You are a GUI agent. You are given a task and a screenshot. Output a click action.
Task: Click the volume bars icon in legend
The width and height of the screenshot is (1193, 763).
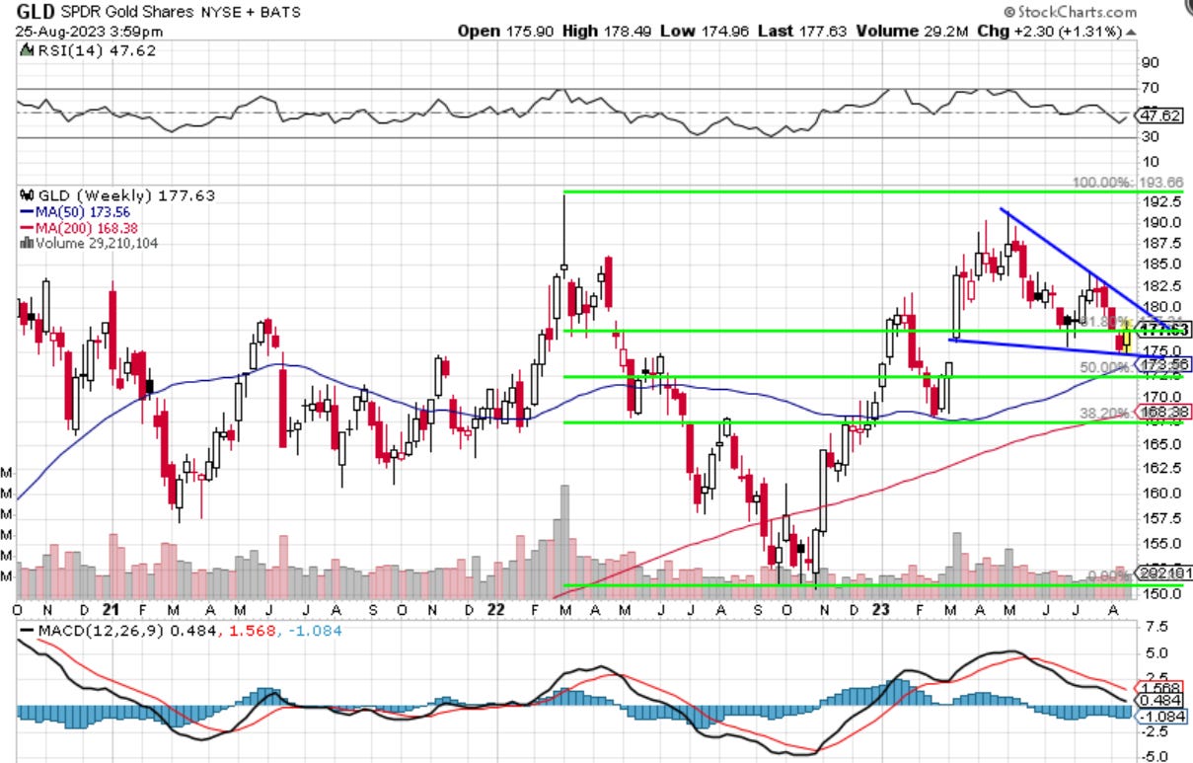click(25, 243)
